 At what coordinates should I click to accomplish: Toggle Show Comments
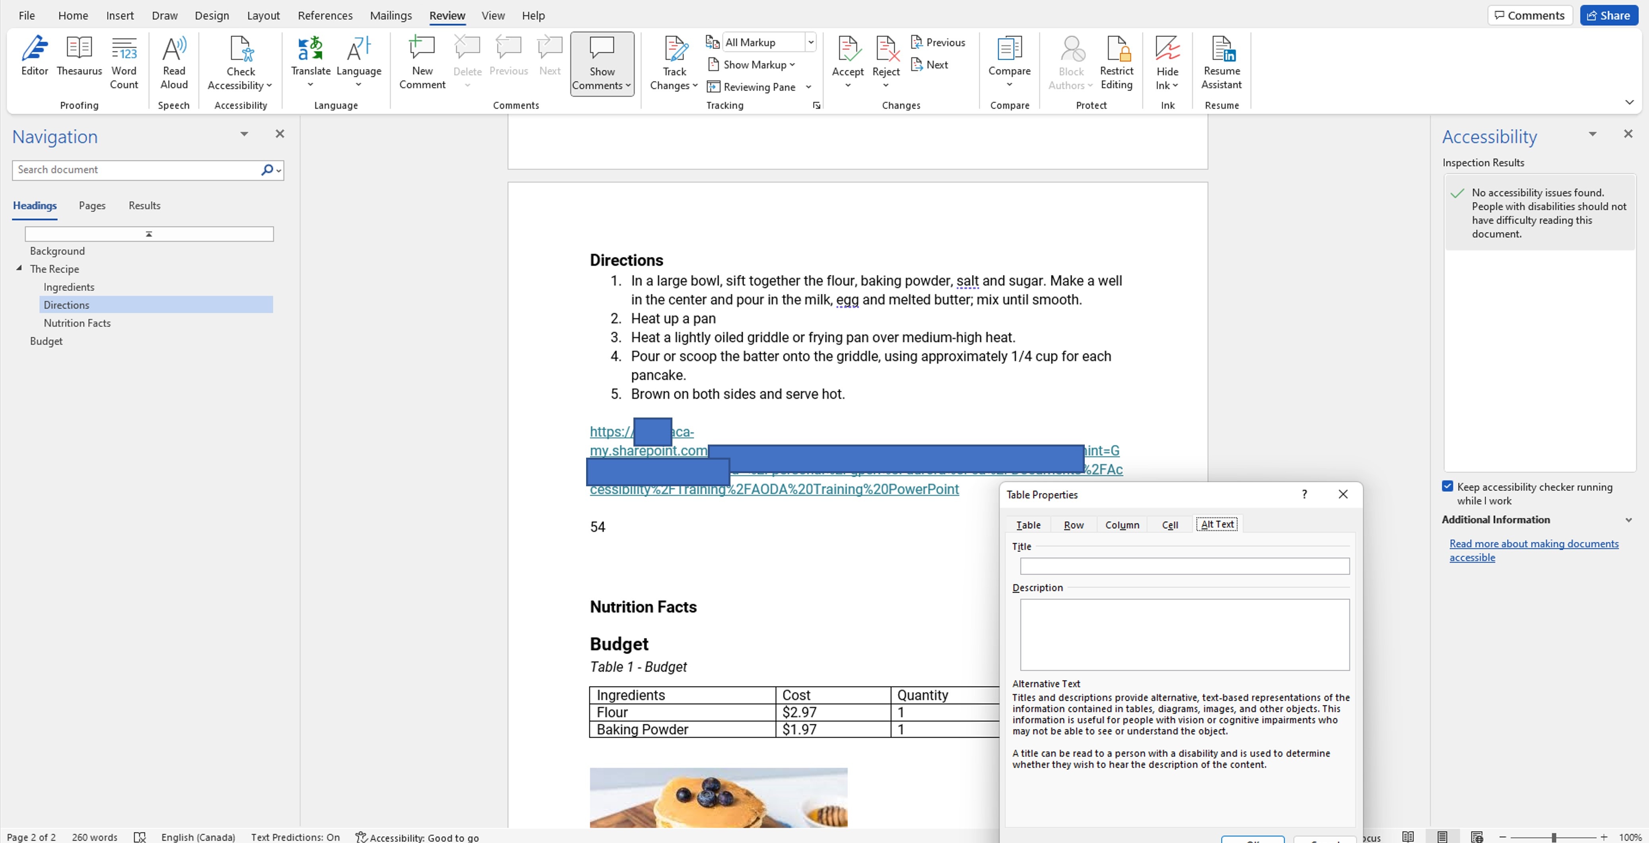(x=602, y=64)
